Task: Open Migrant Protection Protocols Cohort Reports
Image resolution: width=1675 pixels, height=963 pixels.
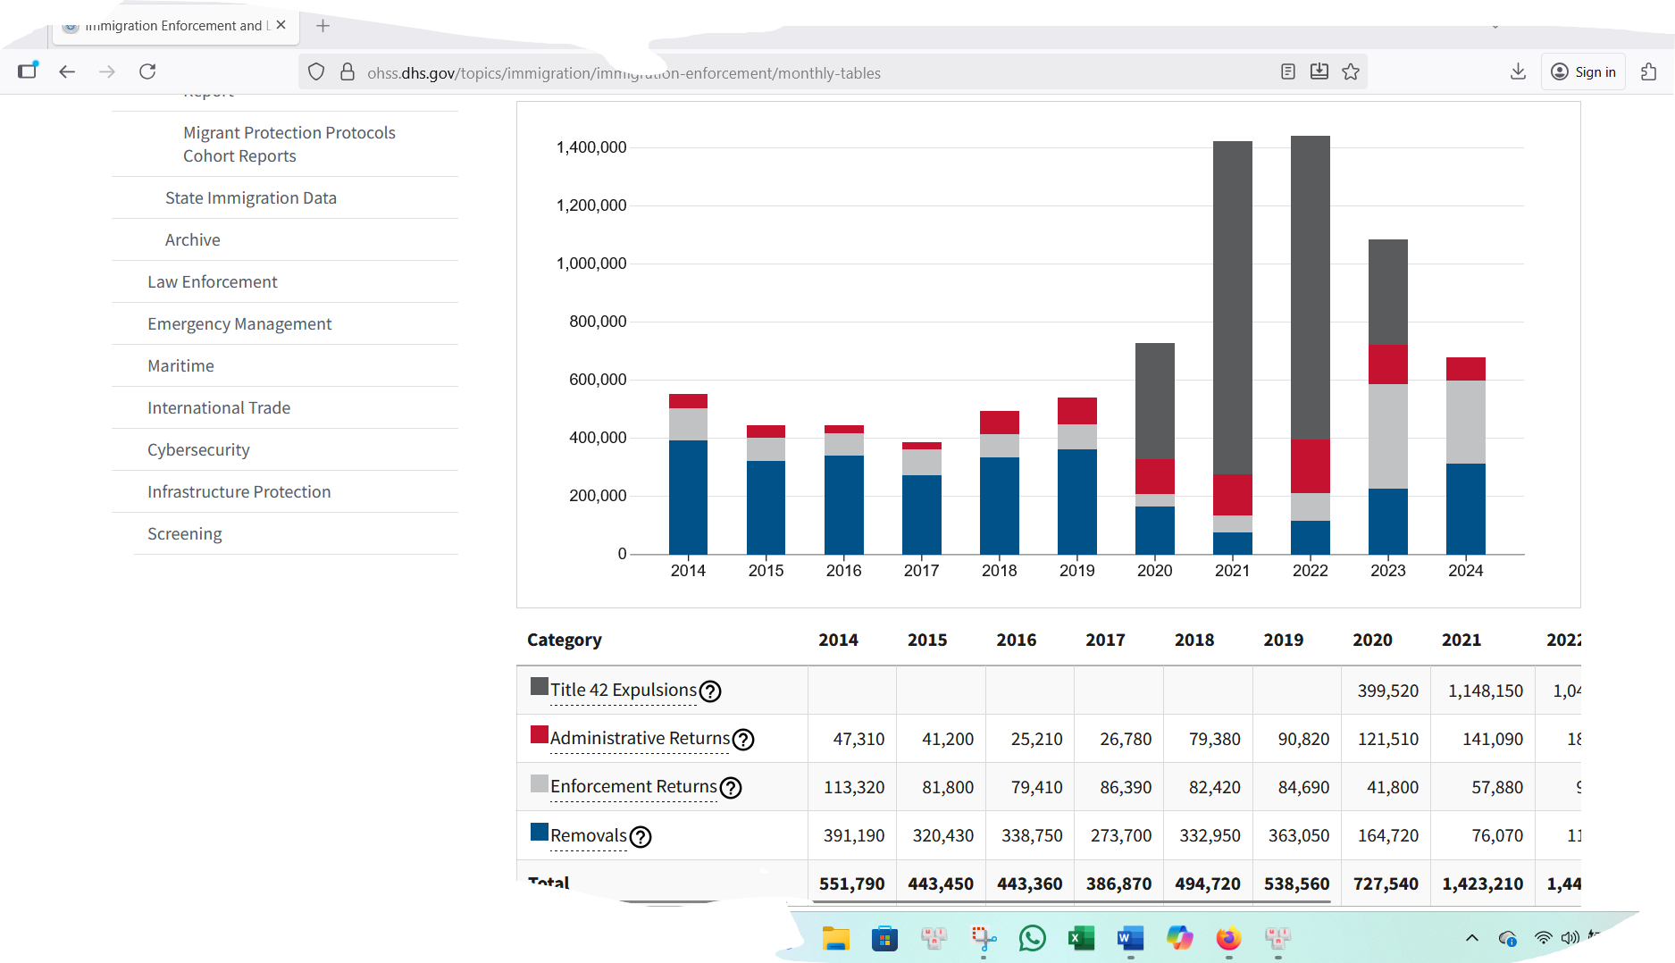Action: (289, 144)
